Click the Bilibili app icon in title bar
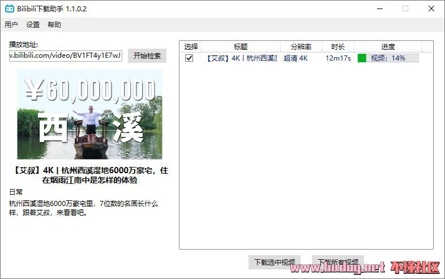 point(10,9)
